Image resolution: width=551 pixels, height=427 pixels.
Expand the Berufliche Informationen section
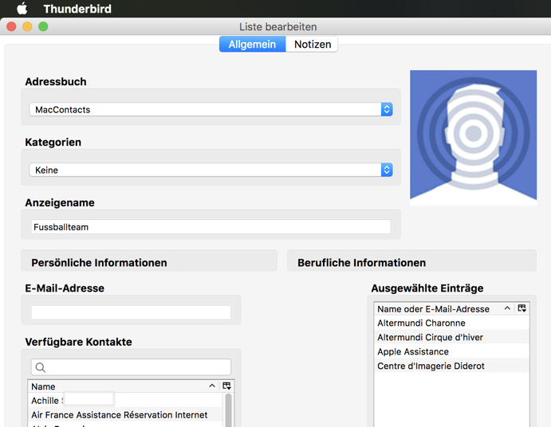tap(411, 262)
